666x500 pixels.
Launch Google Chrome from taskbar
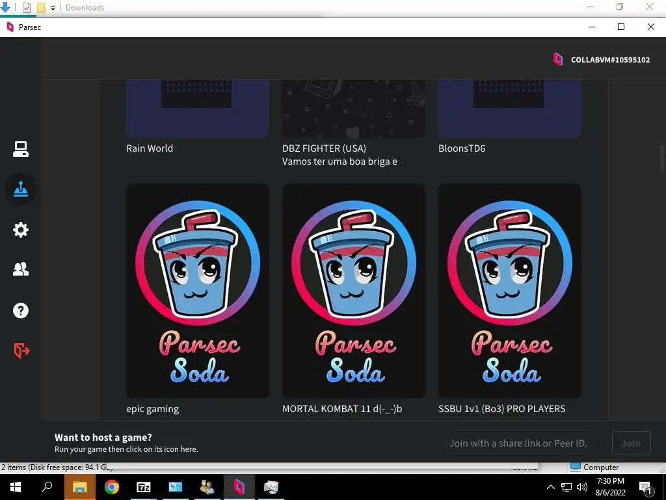pos(112,487)
